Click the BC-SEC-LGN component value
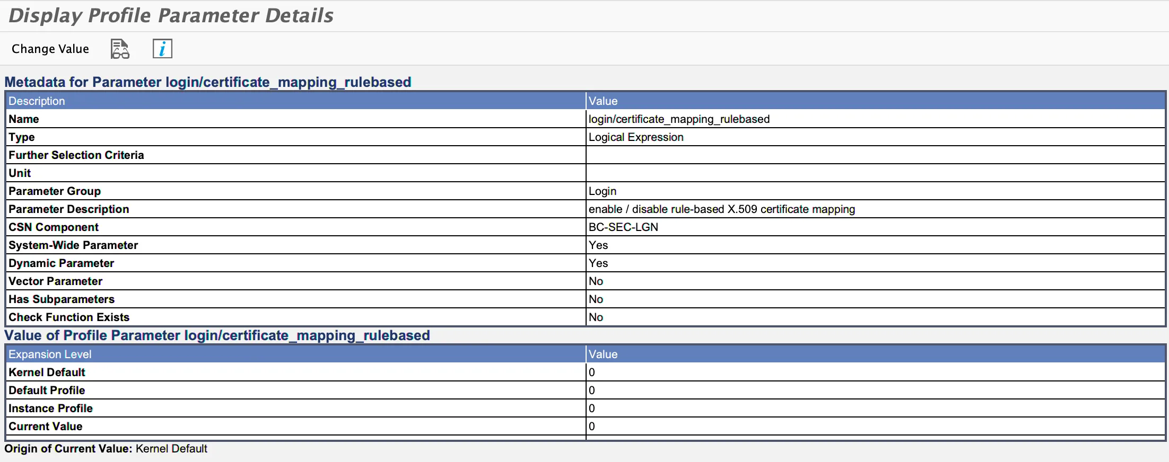 pos(623,227)
